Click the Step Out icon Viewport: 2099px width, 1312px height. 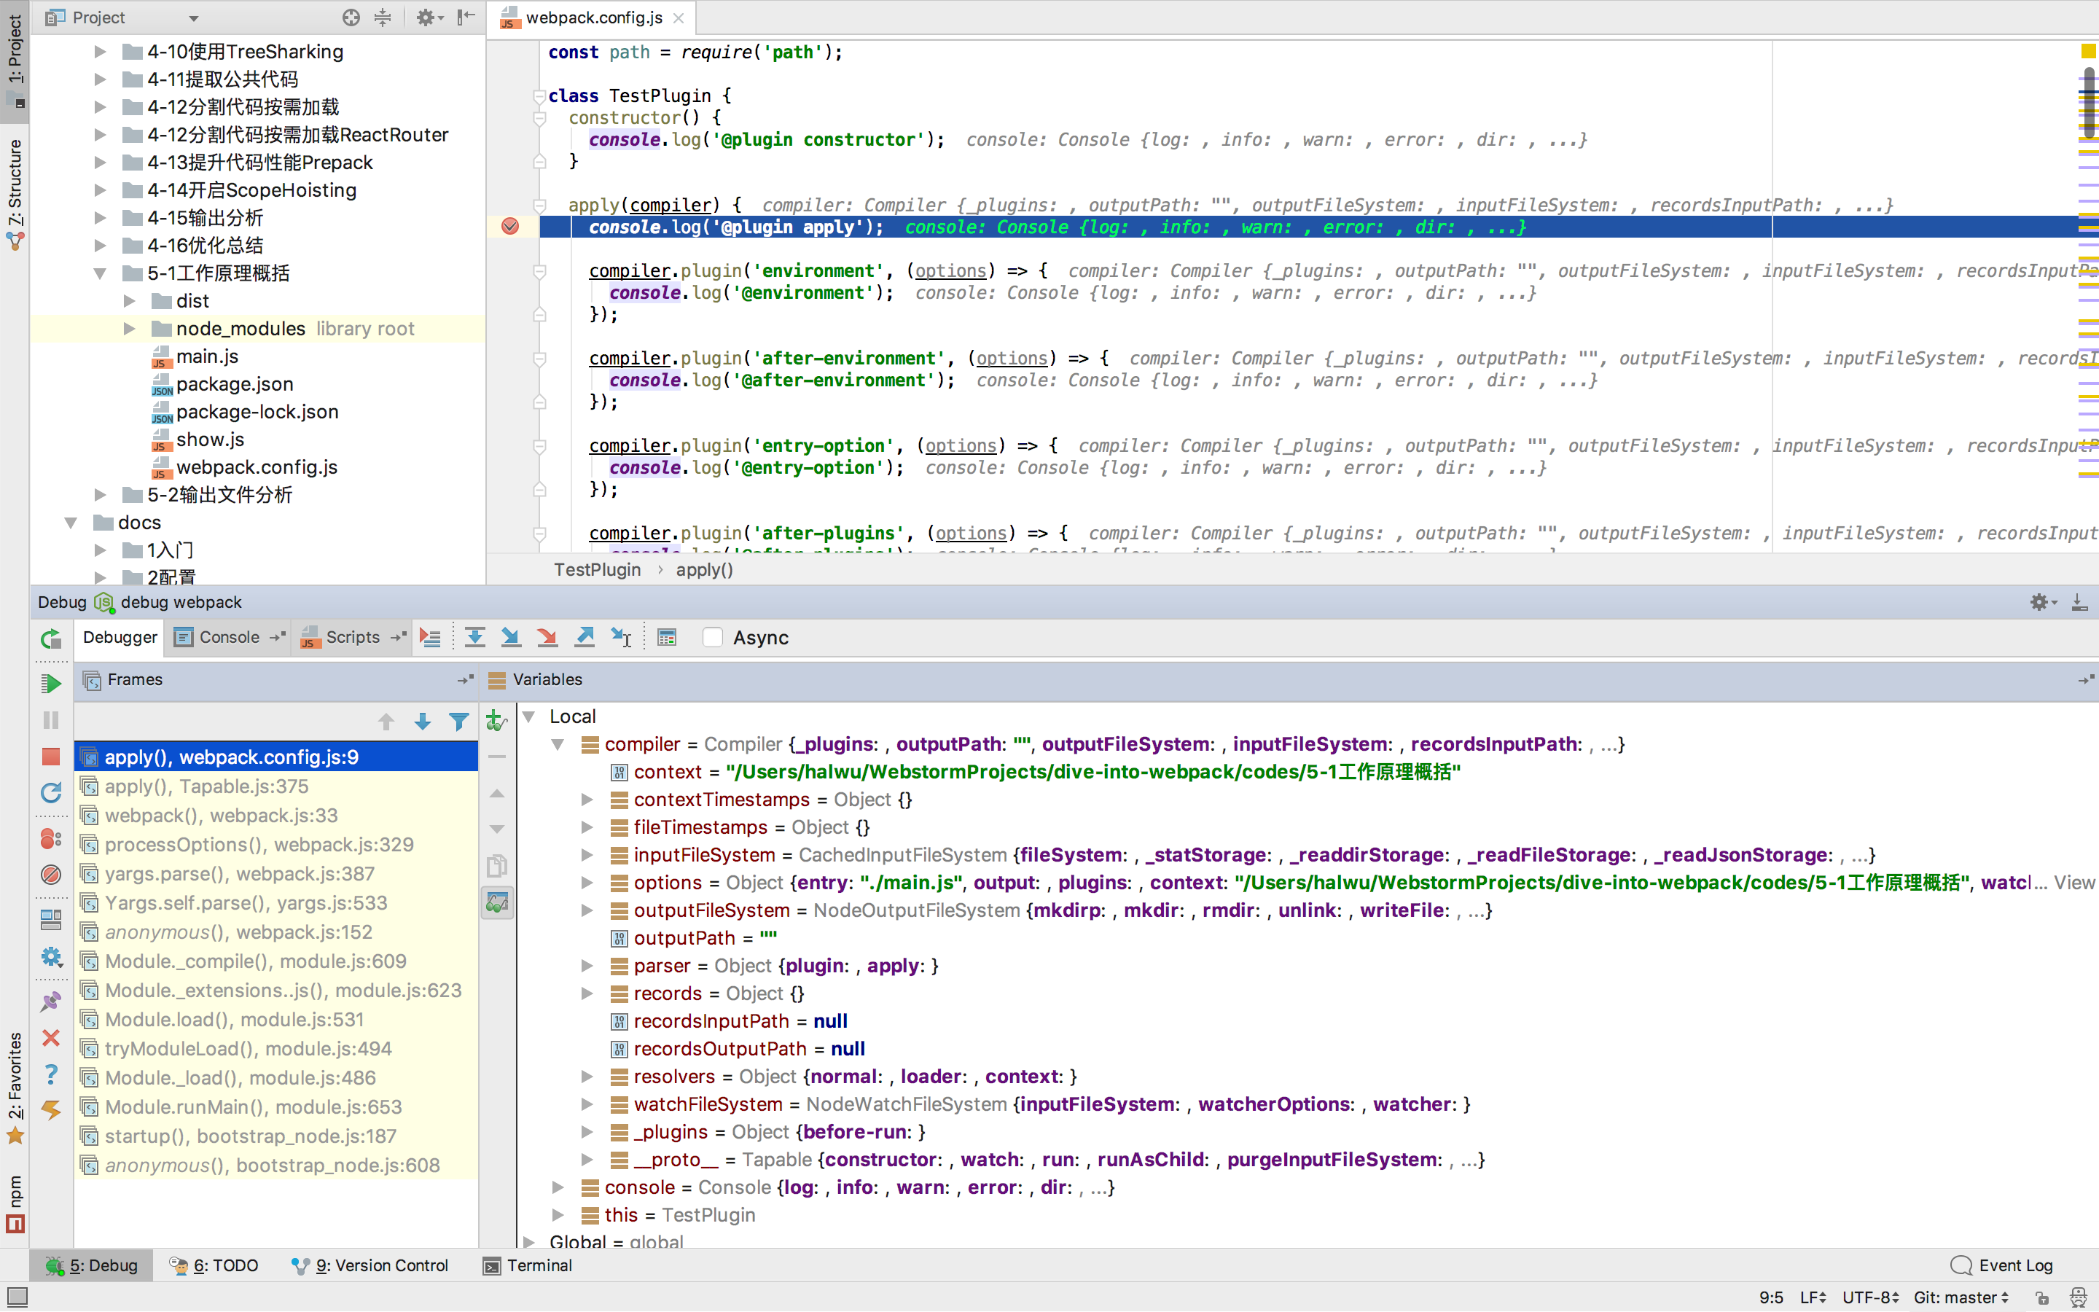click(x=585, y=638)
